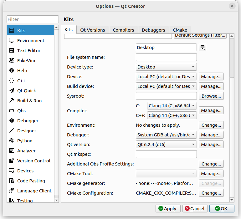Open Analyzer options
Screen dimensions: 241x219
[x=30, y=151]
